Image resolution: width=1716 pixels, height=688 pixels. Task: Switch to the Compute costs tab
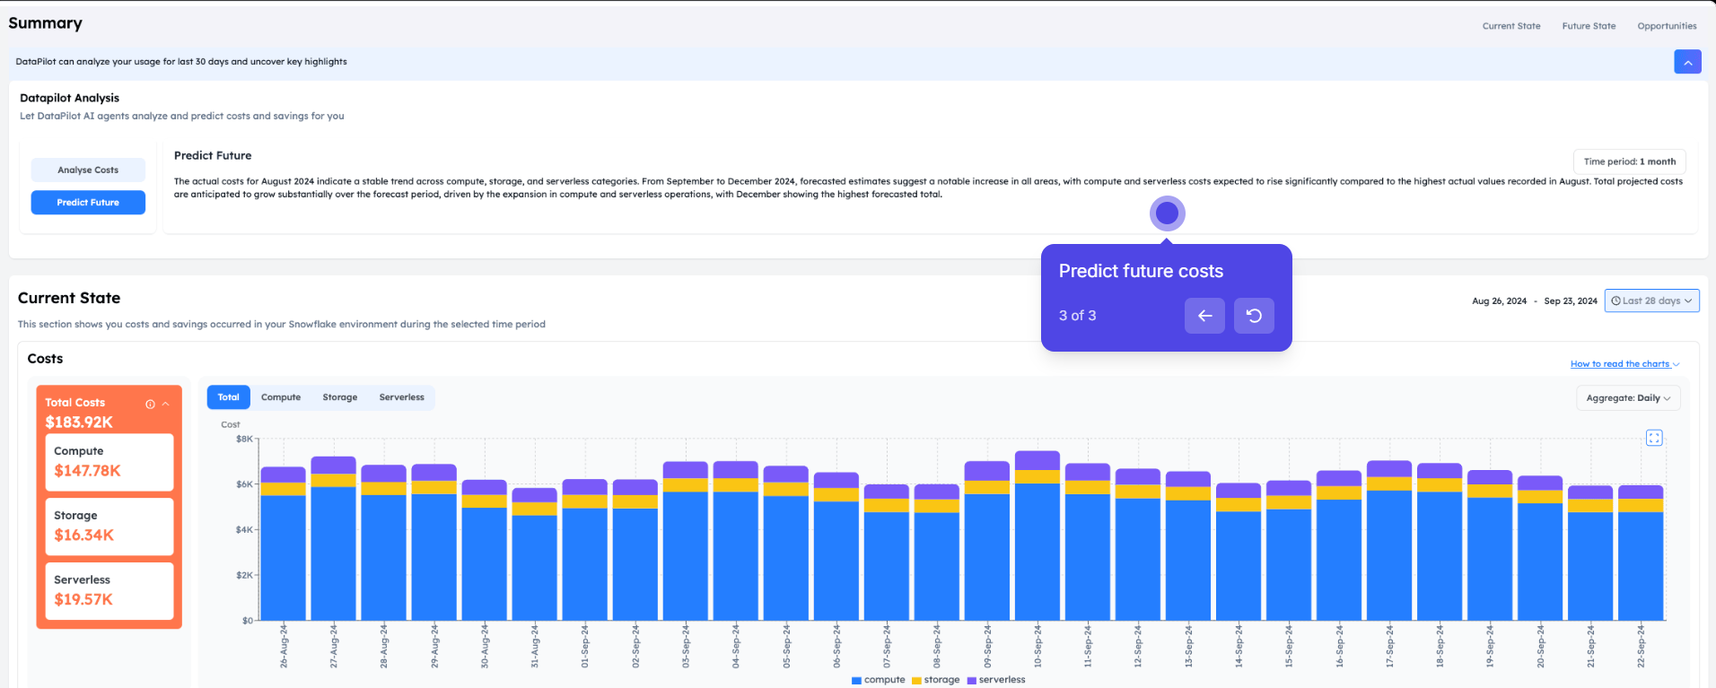coord(281,397)
